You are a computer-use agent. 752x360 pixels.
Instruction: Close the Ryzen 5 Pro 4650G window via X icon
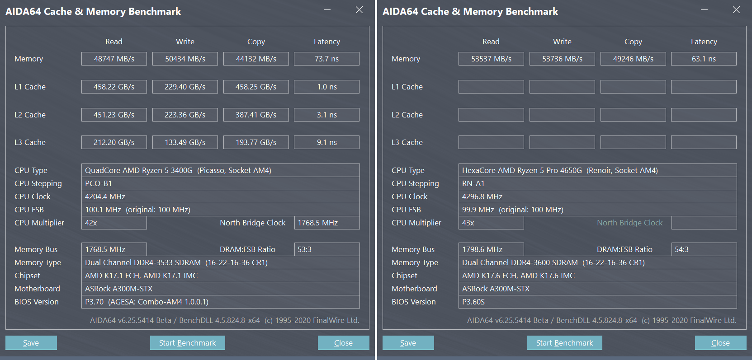(736, 10)
